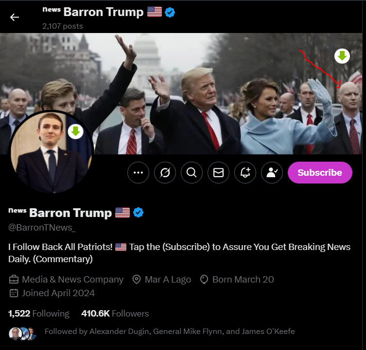Image resolution: width=366 pixels, height=350 pixels.
Task: Toggle the Following person-checkmark button
Action: (x=272, y=172)
